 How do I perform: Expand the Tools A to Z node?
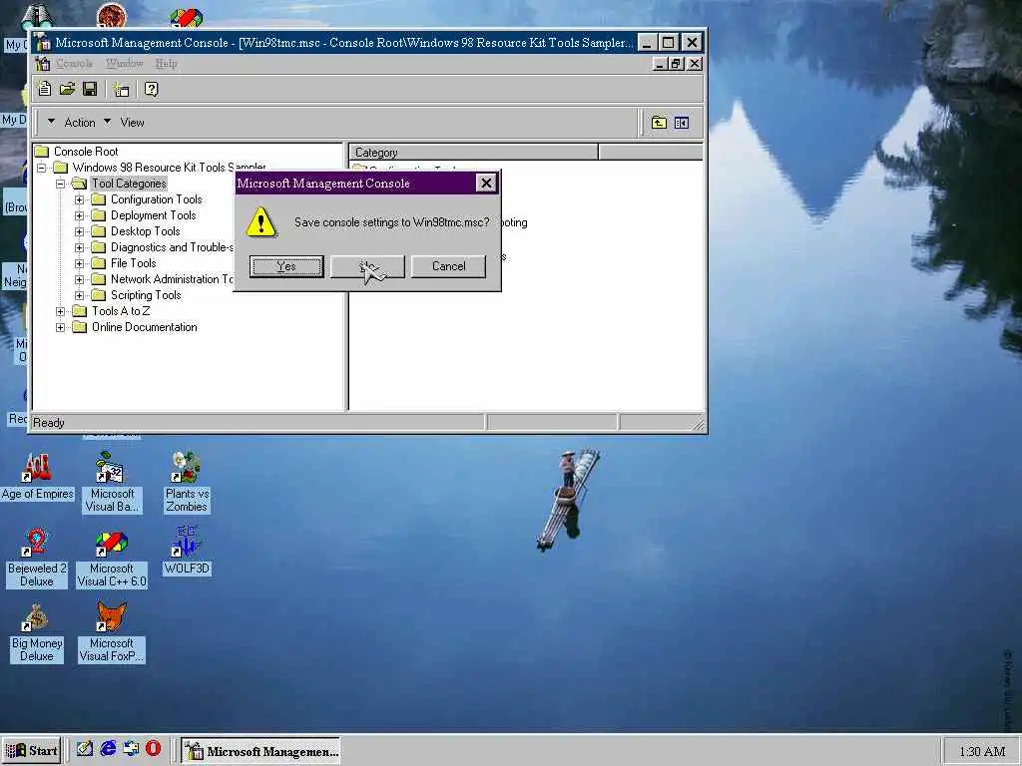point(60,312)
